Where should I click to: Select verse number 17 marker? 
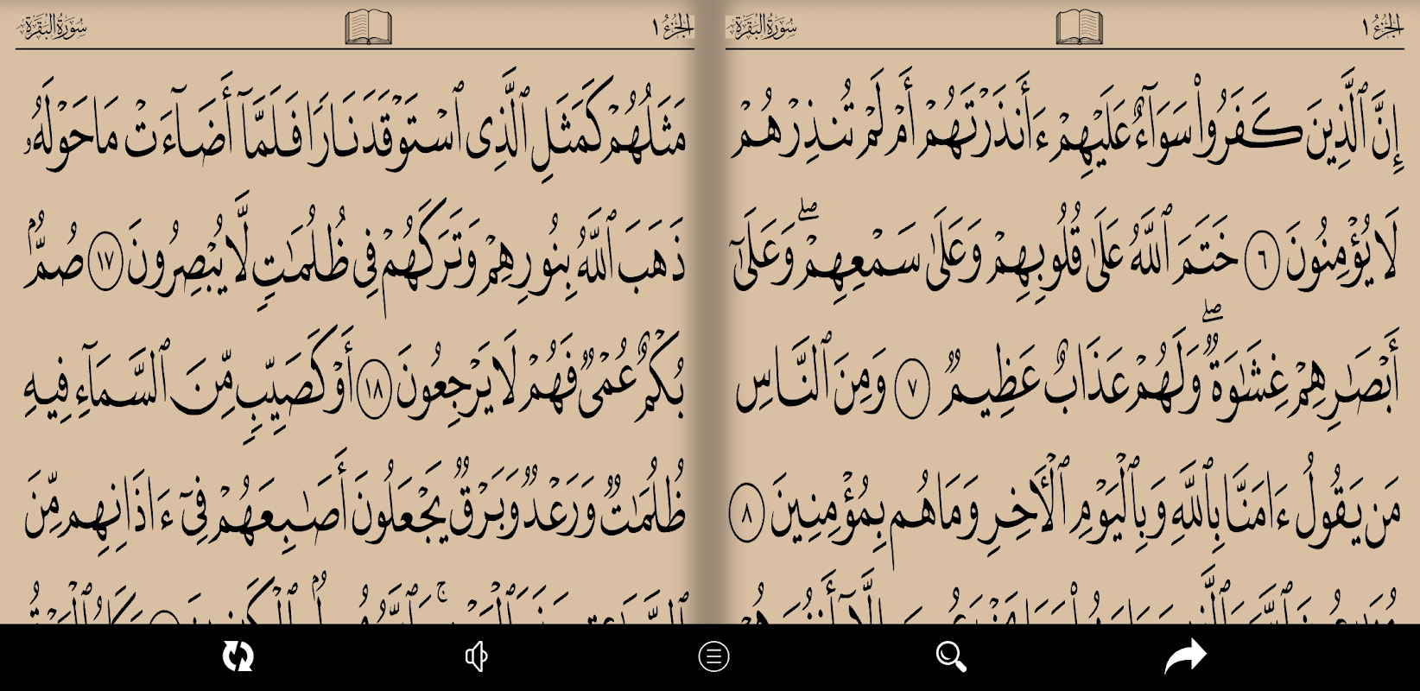pyautogui.click(x=105, y=263)
